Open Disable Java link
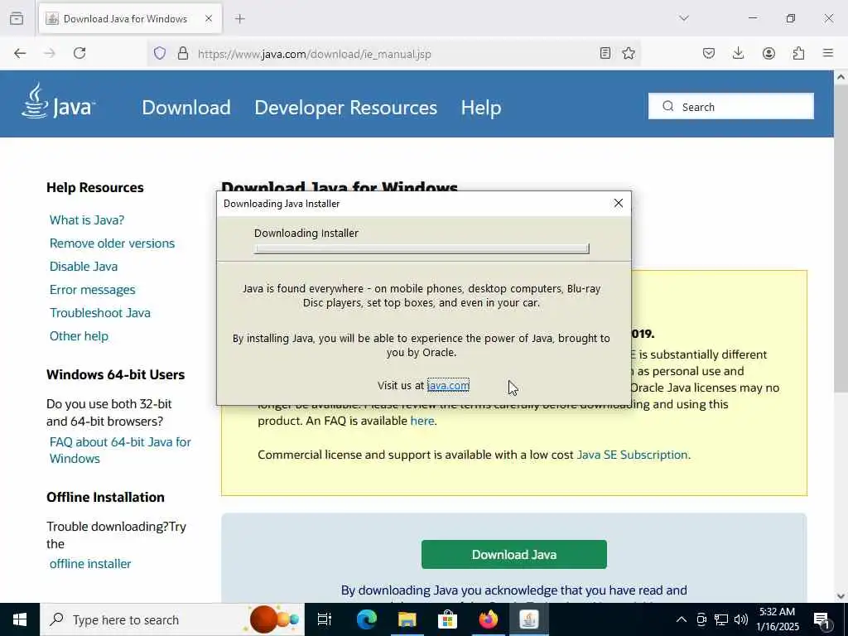Screen dimensions: 848x636 (x=84, y=267)
